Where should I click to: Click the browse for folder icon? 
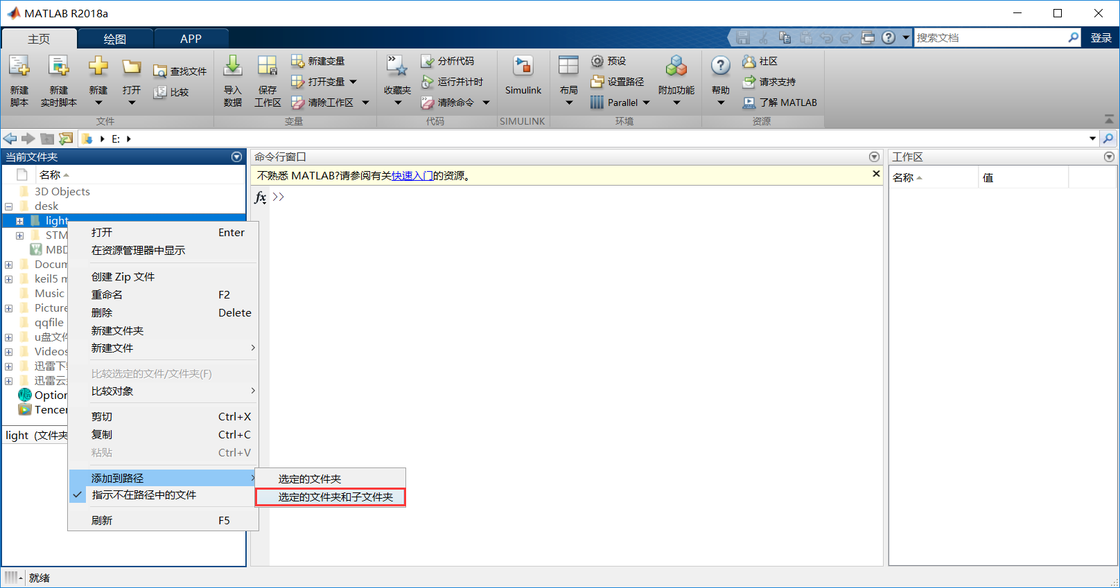click(66, 139)
